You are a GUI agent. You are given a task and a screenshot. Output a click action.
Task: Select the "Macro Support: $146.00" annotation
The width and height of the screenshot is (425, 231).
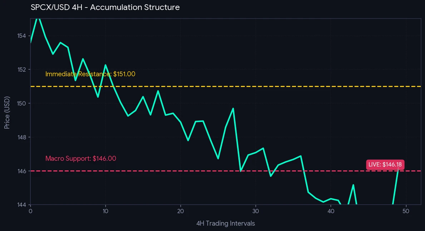tap(81, 158)
